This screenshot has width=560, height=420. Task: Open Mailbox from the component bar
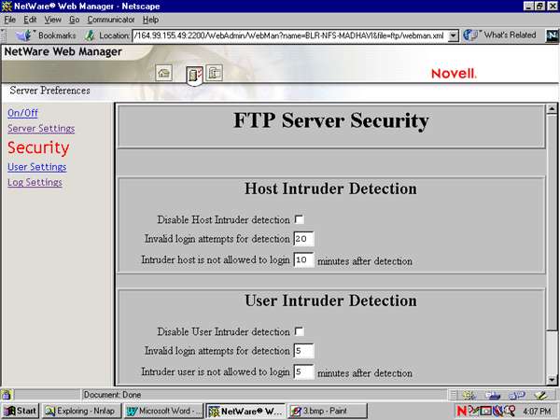click(x=492, y=395)
